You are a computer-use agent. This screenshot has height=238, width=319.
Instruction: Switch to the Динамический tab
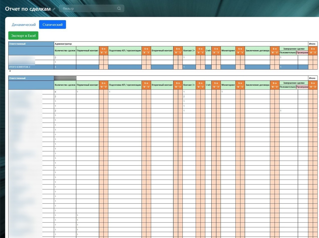coord(24,24)
